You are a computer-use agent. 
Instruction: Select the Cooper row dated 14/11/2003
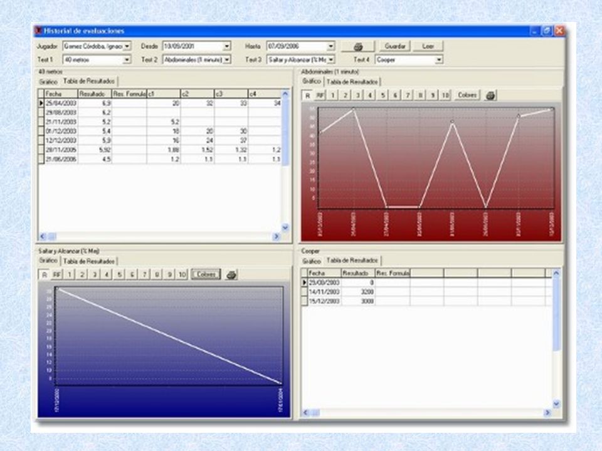[426, 292]
